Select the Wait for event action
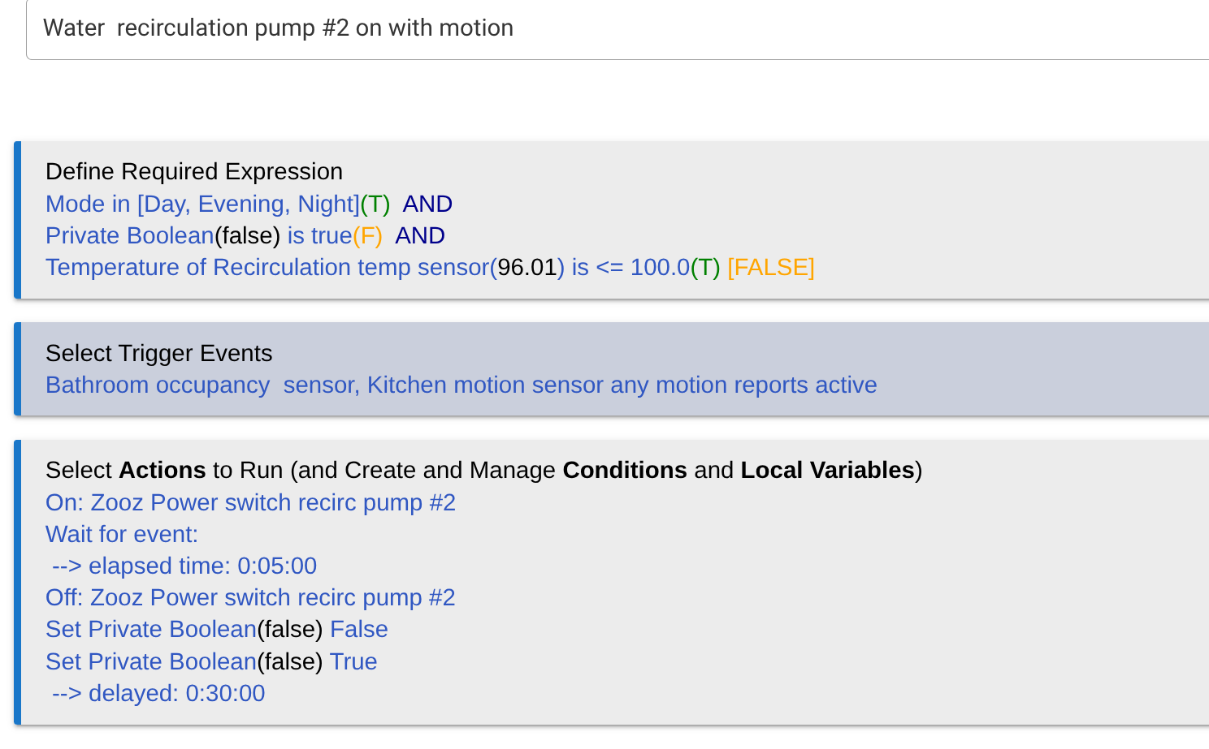 click(x=122, y=534)
